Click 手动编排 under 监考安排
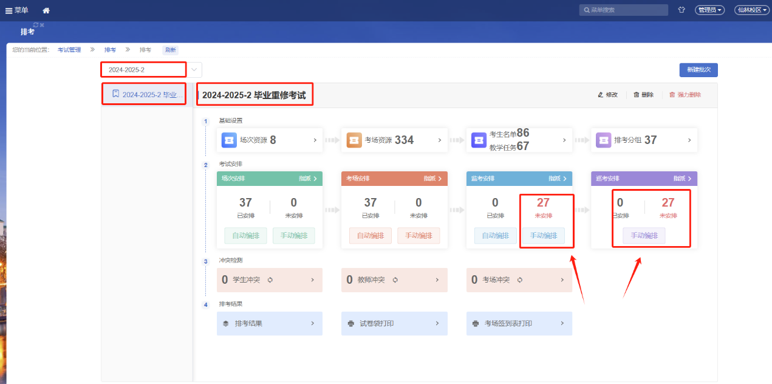The height and width of the screenshot is (384, 772). click(x=543, y=236)
